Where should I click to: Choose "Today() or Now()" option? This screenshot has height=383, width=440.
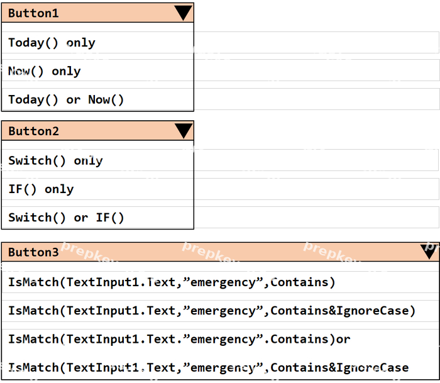click(x=97, y=99)
